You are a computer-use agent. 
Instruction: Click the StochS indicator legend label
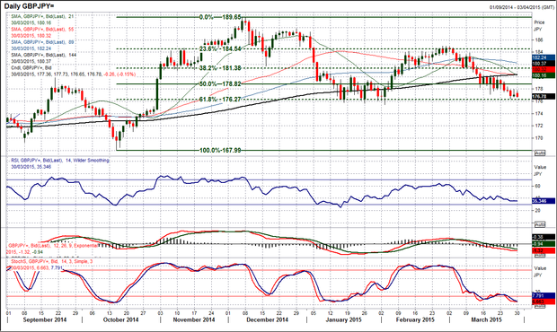click(51, 261)
